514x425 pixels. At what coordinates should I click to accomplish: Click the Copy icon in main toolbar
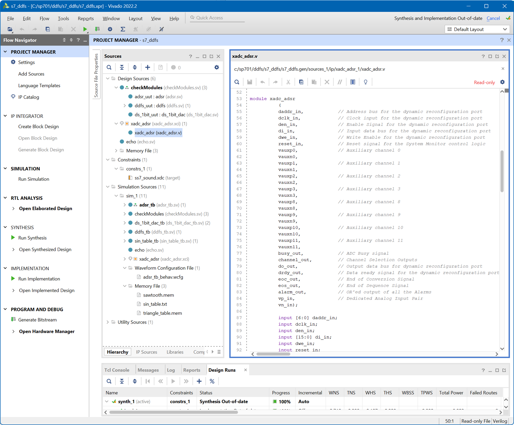47,29
